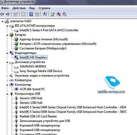The width and height of the screenshot is (137, 135).
Task: Open the Properties toolbar icon
Action: coord(23,14)
